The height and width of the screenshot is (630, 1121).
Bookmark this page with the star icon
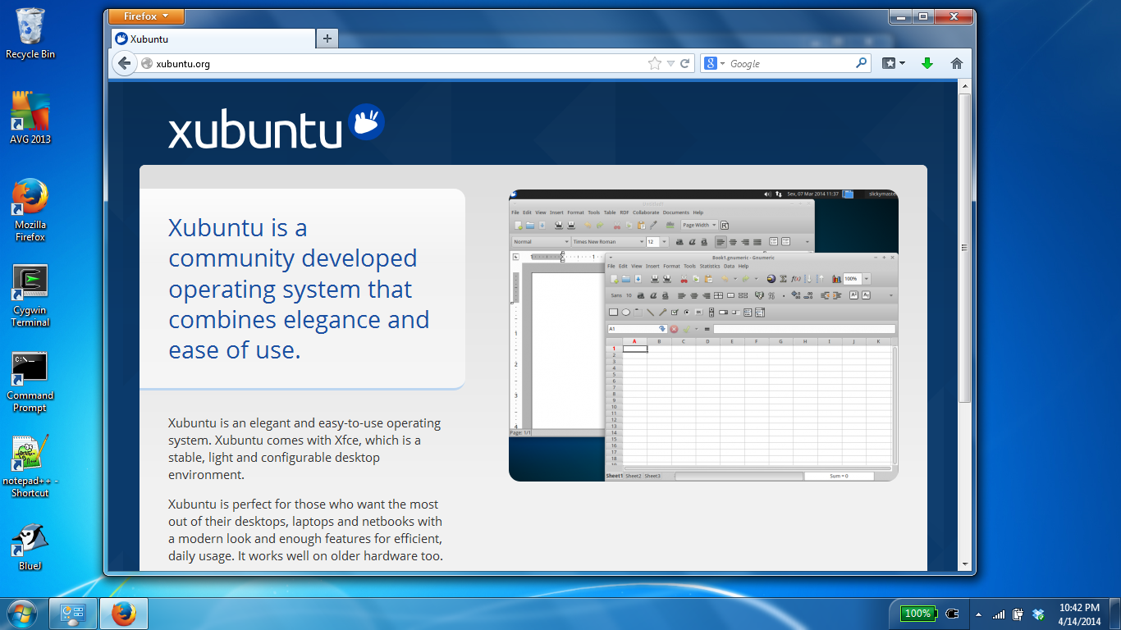tap(654, 63)
